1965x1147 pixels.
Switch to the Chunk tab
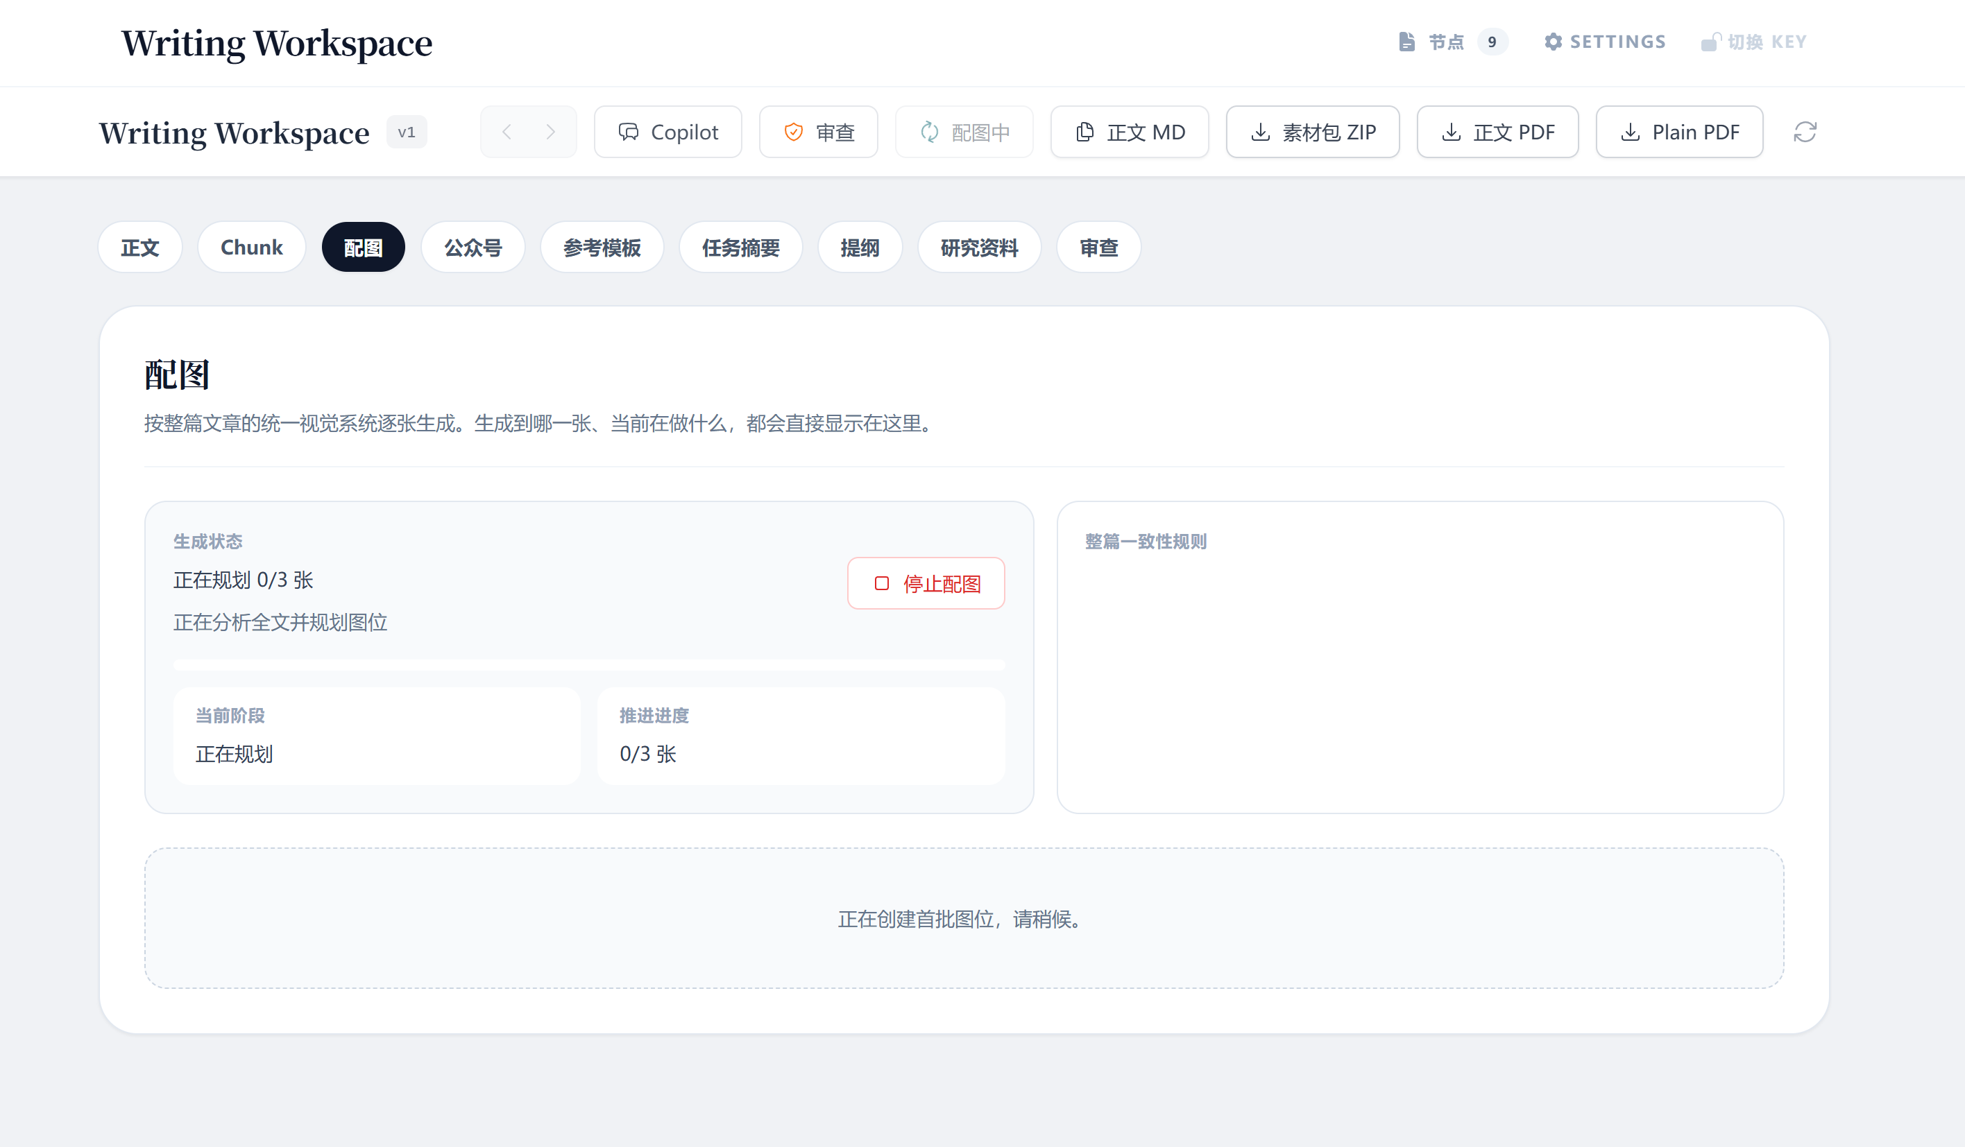coord(251,248)
